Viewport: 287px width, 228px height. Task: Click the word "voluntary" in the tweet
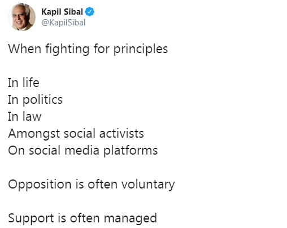coord(148,185)
